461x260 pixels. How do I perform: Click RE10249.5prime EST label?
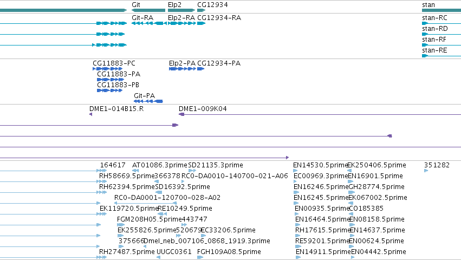pyautogui.click(x=185, y=209)
